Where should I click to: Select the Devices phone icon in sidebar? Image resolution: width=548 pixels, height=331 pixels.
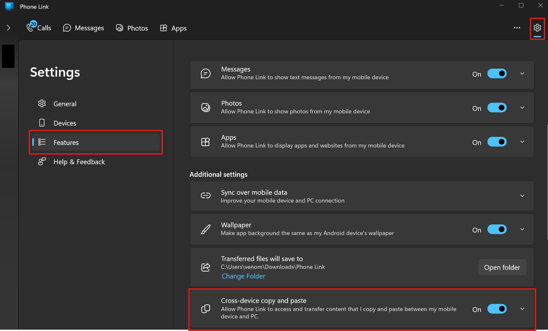[42, 123]
